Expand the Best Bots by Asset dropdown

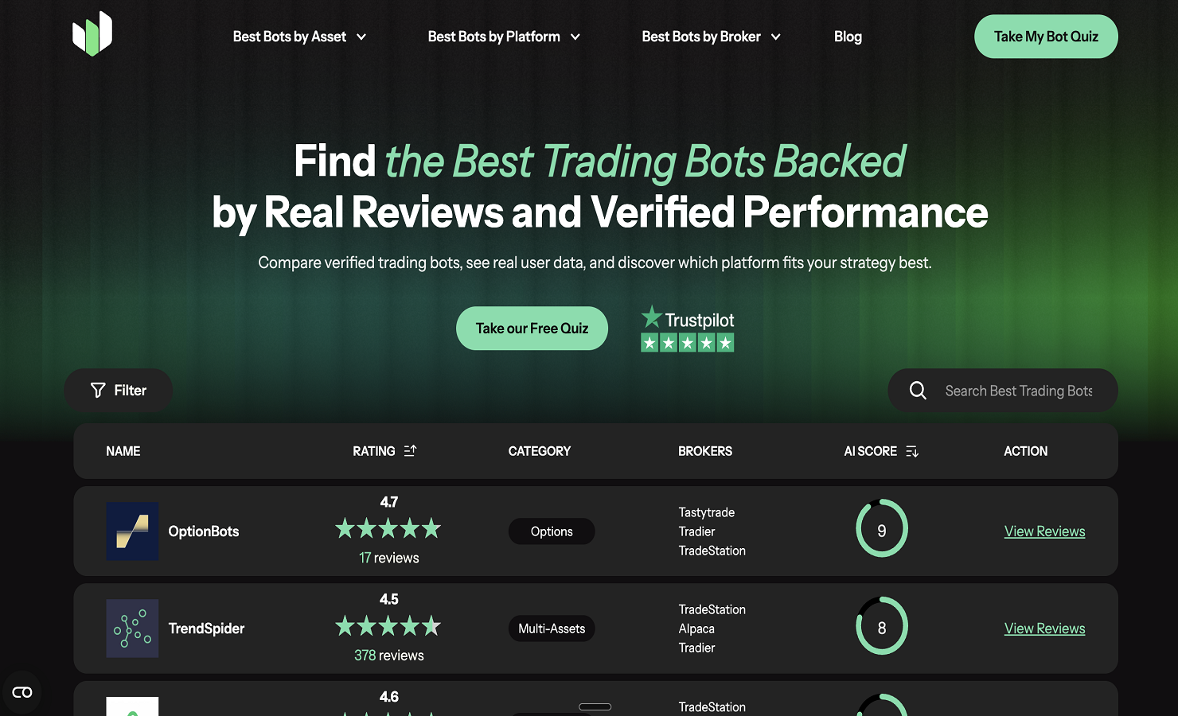[x=298, y=36]
